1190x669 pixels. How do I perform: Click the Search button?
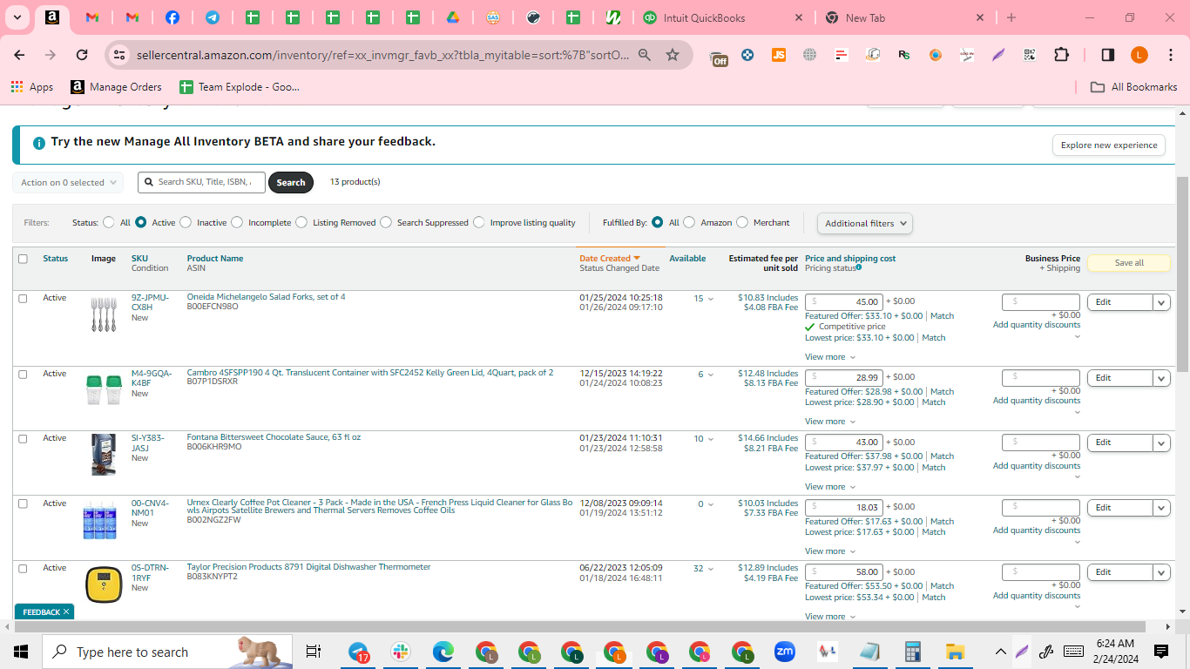(291, 182)
